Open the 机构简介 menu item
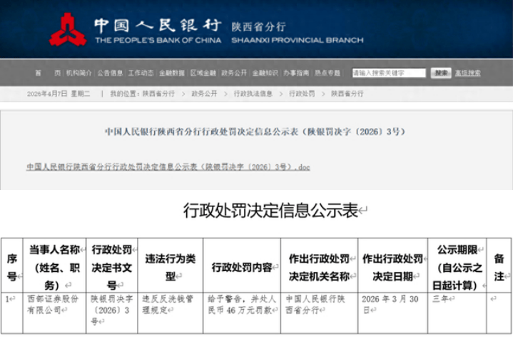This screenshot has height=343, width=513. tap(79, 73)
